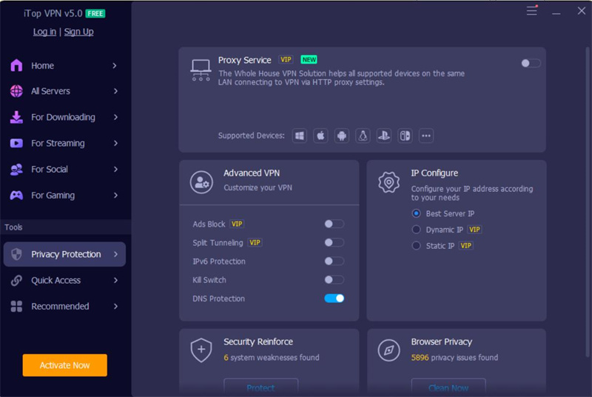The height and width of the screenshot is (397, 592).
Task: Enable the Proxy Service toggle
Action: (531, 63)
